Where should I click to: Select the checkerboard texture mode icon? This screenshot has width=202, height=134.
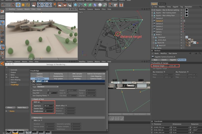(2, 53)
